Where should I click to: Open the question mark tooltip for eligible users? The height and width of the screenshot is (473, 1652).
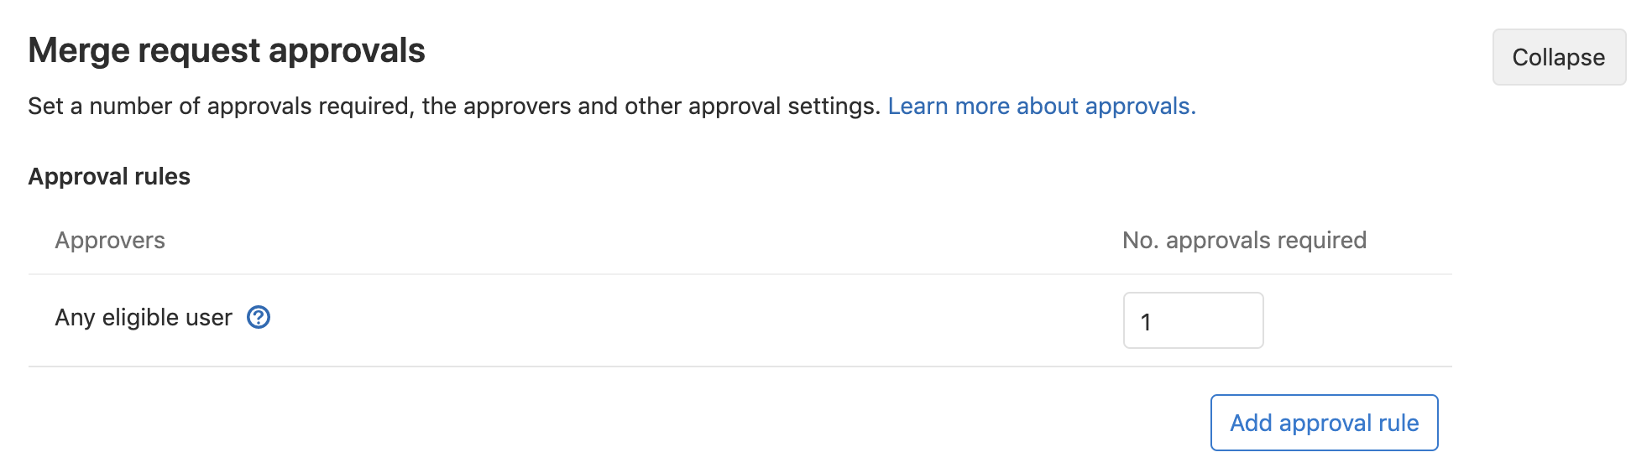click(259, 318)
